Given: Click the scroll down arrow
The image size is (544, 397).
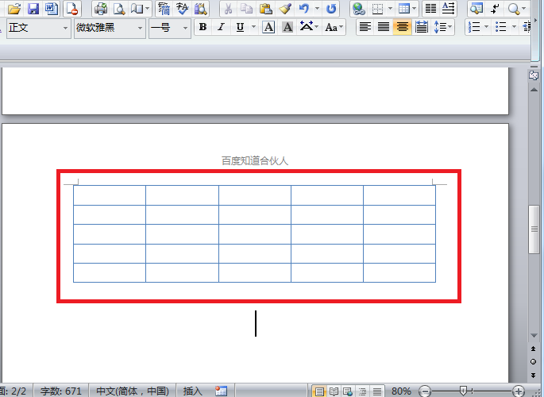Looking at the screenshot, I should pyautogui.click(x=534, y=336).
